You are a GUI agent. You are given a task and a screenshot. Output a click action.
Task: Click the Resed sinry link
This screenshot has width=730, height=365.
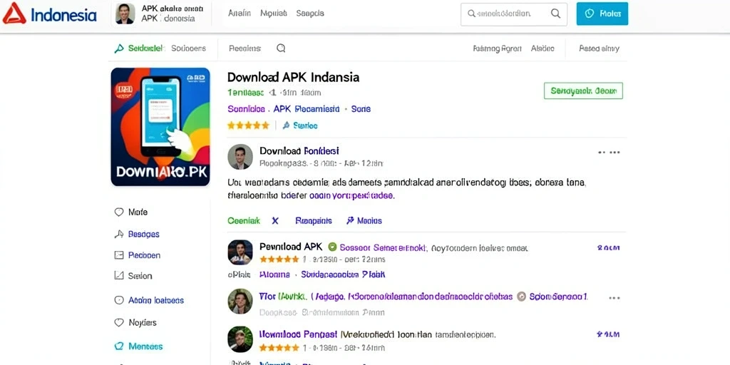[599, 48]
